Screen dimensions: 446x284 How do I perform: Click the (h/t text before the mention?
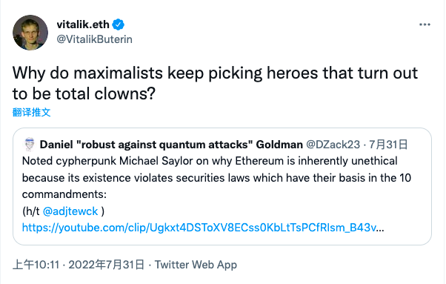click(31, 211)
